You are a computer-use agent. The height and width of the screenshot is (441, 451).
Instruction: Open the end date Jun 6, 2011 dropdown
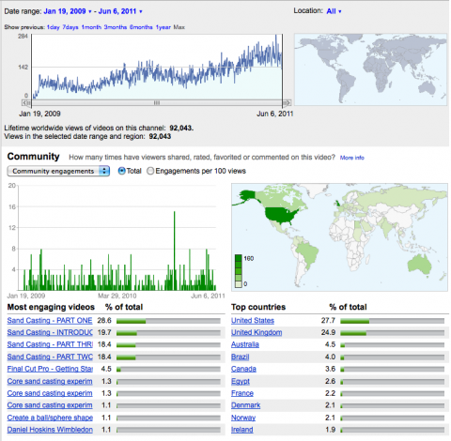point(120,11)
